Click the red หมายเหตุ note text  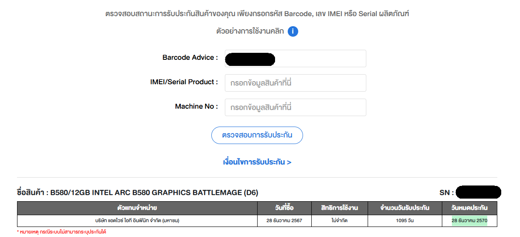click(x=62, y=232)
